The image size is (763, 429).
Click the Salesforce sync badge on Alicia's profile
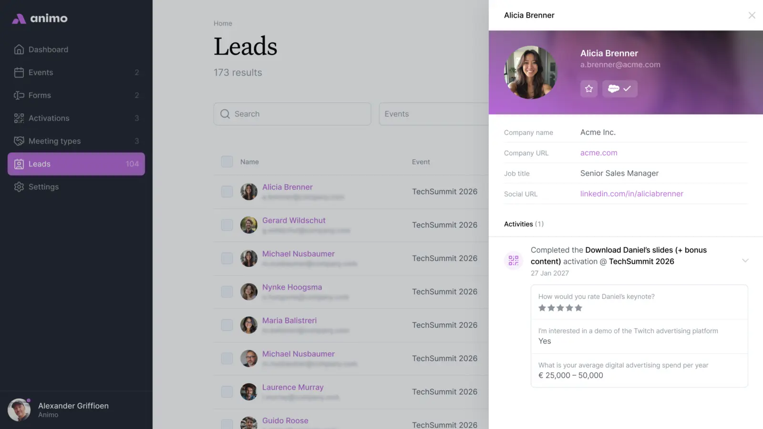coord(619,89)
